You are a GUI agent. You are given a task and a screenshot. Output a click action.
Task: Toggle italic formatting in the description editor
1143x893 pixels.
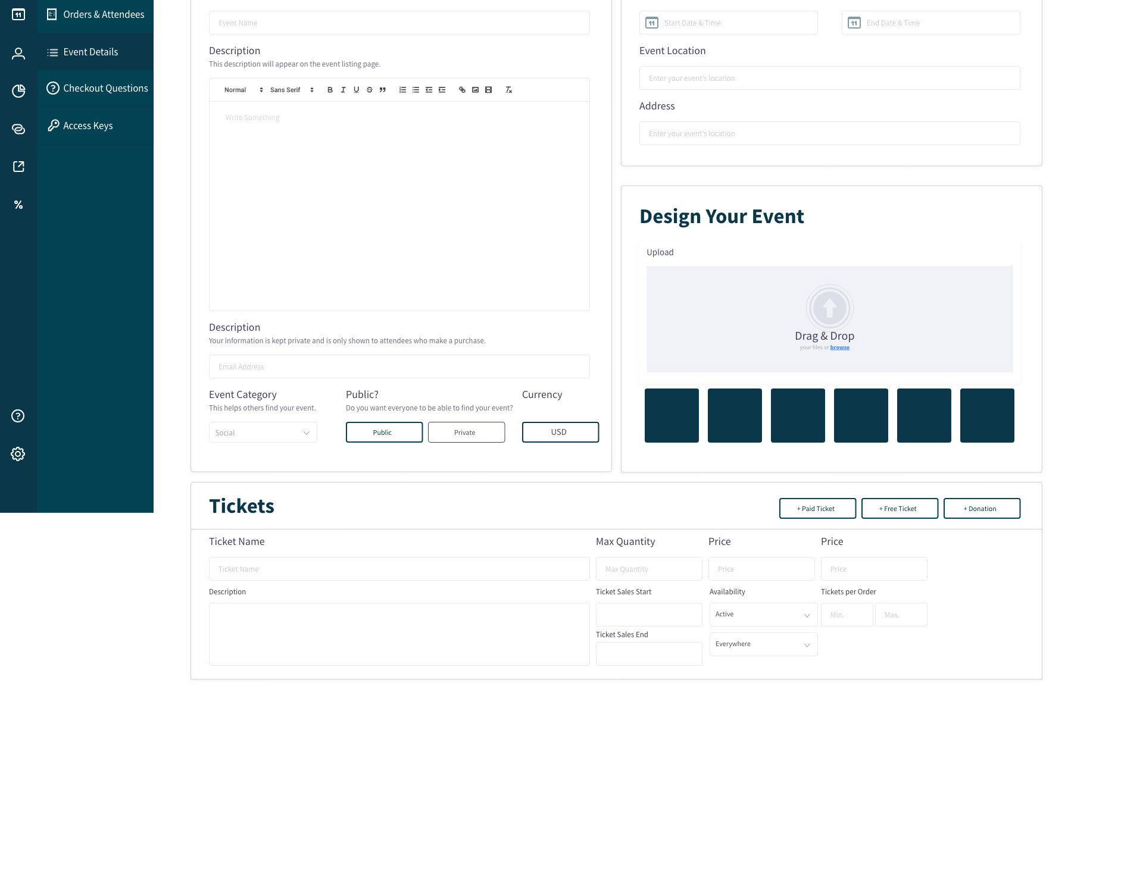click(x=343, y=90)
